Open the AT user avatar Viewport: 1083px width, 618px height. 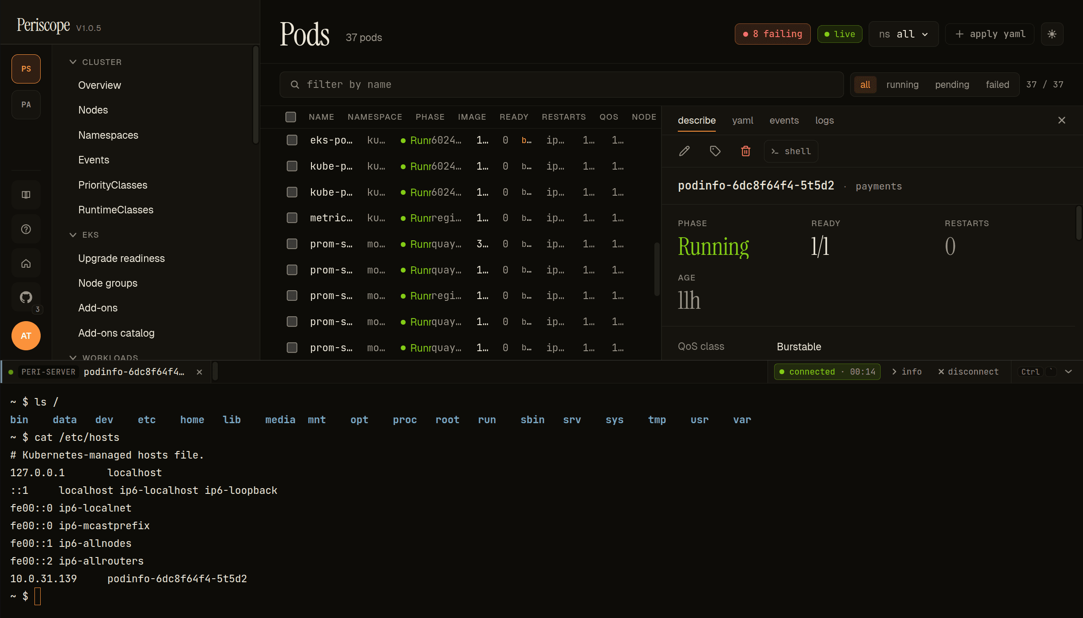click(26, 336)
